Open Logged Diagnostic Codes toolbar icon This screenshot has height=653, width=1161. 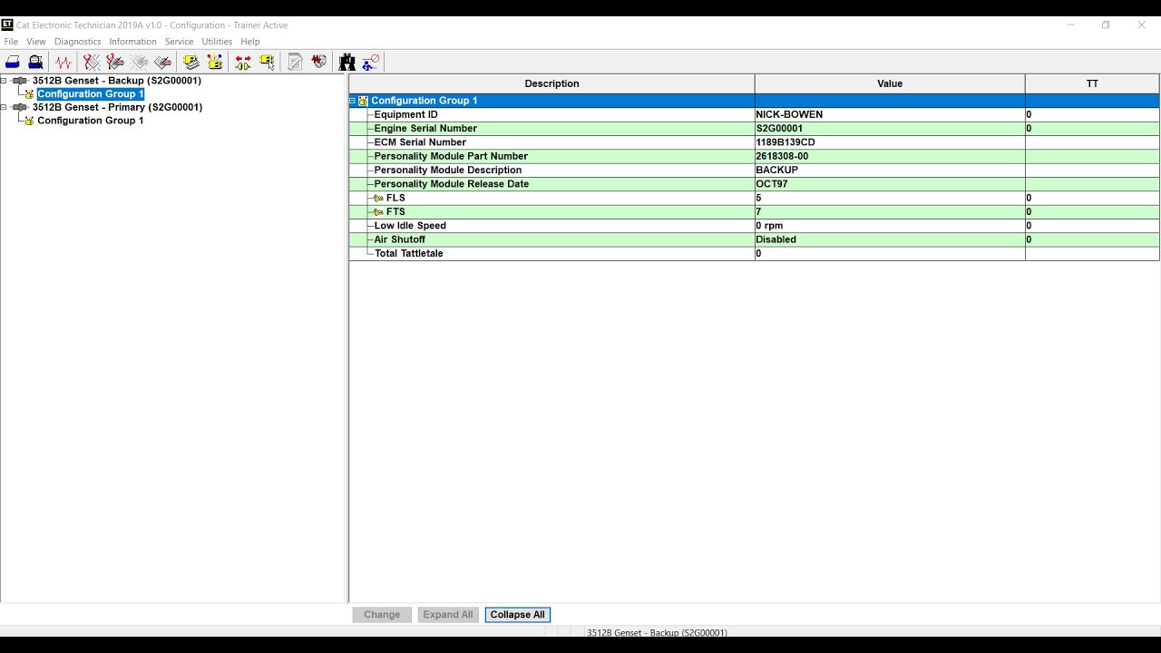(115, 63)
